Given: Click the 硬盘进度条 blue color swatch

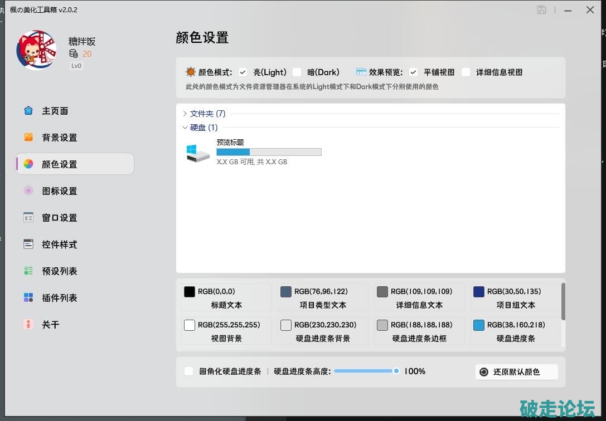Looking at the screenshot, I should pyautogui.click(x=478, y=325).
